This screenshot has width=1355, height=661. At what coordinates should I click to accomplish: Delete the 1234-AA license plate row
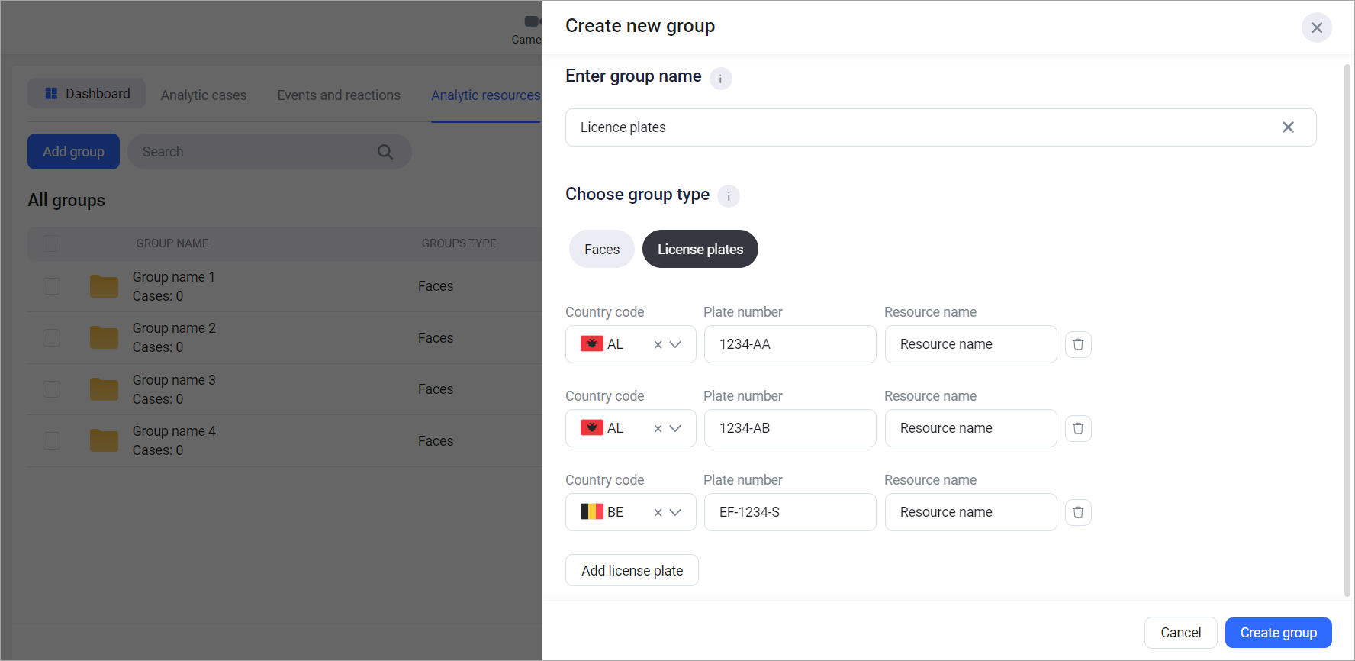point(1078,344)
